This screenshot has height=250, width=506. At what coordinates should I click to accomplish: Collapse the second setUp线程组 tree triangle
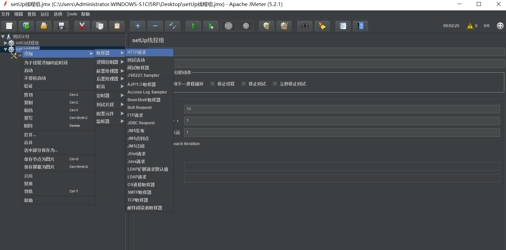click(x=5, y=49)
